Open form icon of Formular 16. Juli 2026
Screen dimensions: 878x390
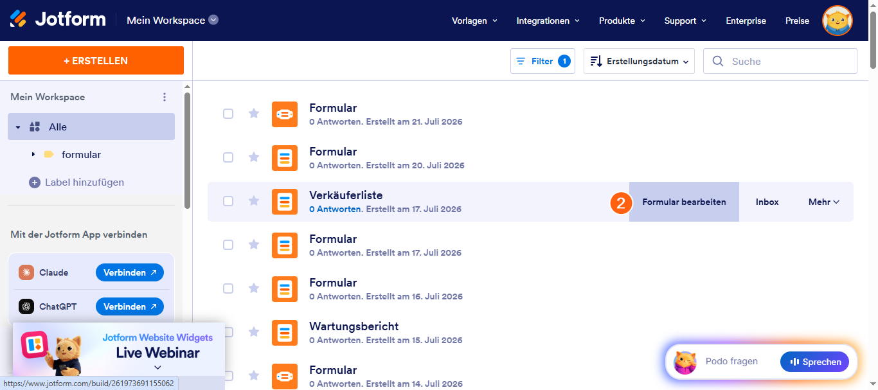(285, 289)
